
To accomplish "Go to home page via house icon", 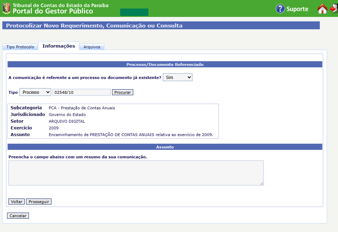I will [322, 8].
